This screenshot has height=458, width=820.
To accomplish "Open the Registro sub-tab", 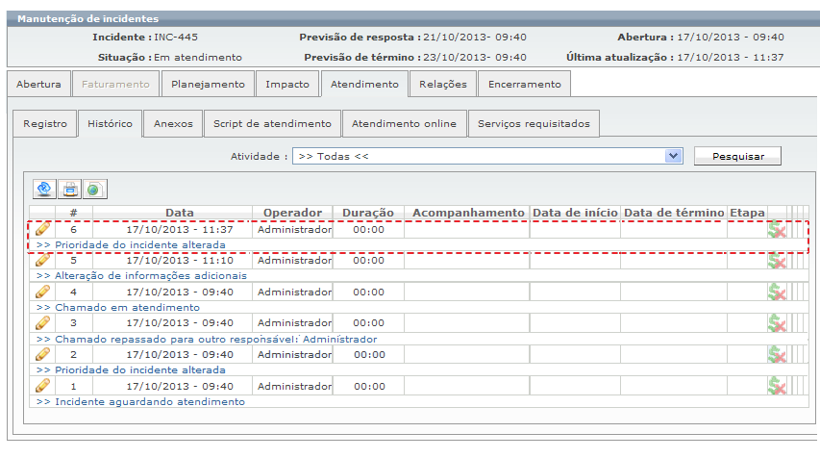I will 45,124.
